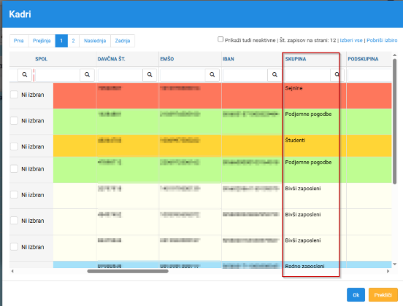The width and height of the screenshot is (403, 306).
Task: Click into the EMŠO filter input field
Action: click(x=183, y=74)
